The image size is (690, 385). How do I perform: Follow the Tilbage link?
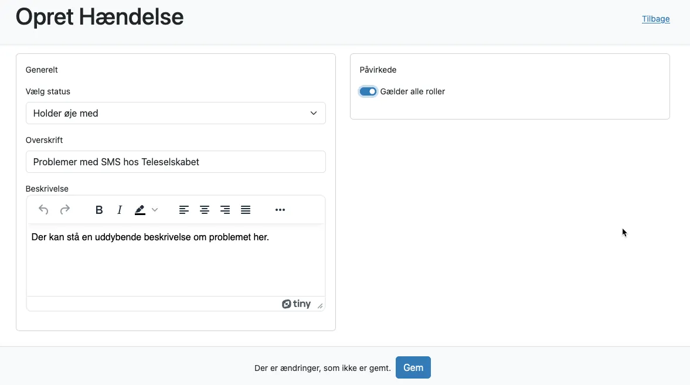click(x=655, y=19)
